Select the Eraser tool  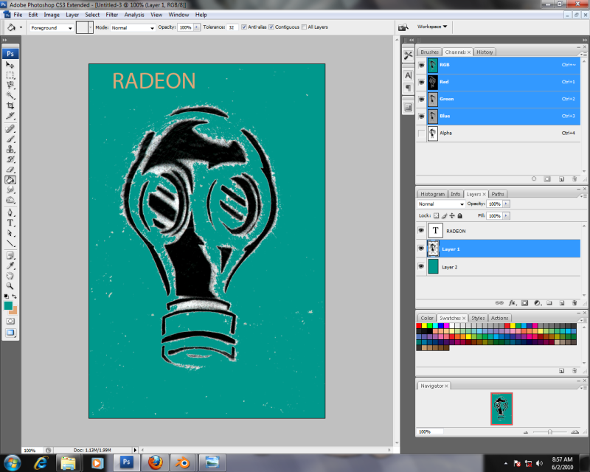(x=10, y=170)
